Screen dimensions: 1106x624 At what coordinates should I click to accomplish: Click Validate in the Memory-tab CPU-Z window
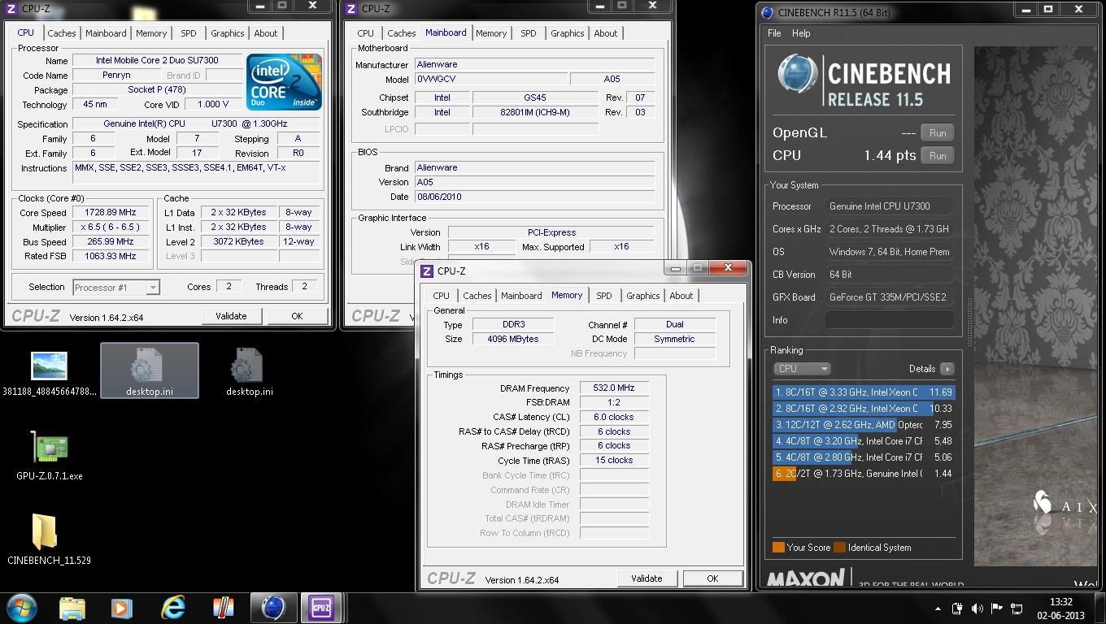[647, 578]
